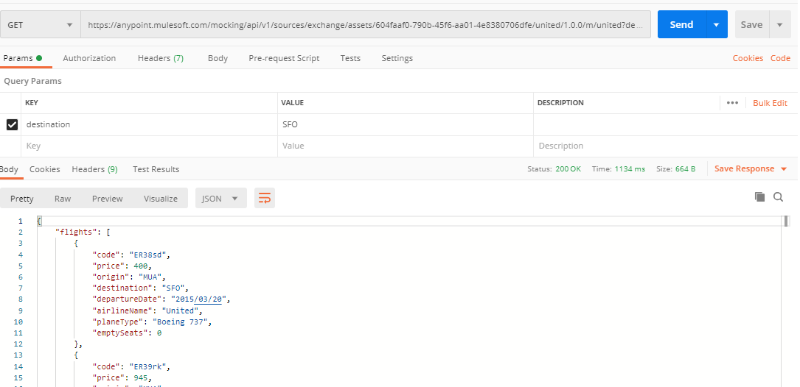Click the three-dots column options icon
The height and width of the screenshot is (387, 800).
(x=732, y=103)
